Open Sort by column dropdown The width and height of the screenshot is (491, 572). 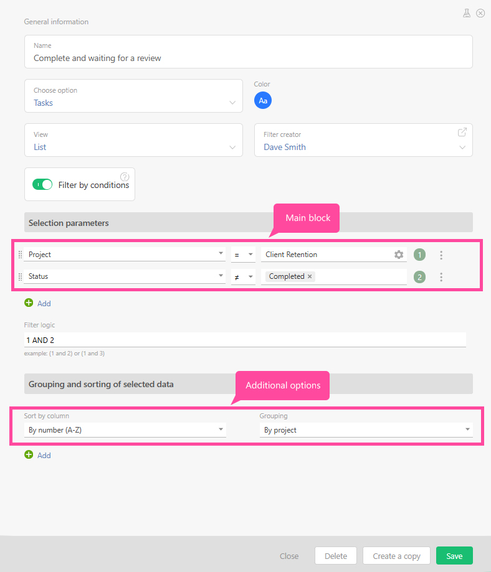tap(125, 429)
